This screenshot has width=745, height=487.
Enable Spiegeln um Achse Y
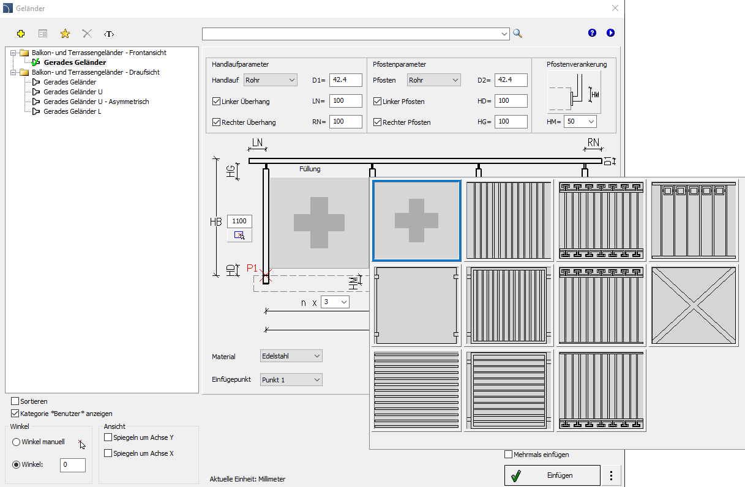click(108, 437)
